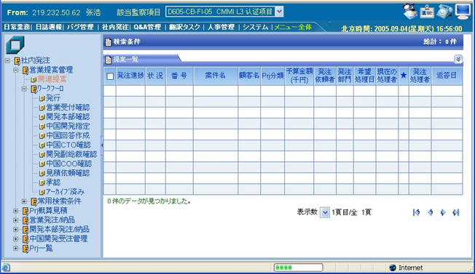Viewport: 475px width, 274px height.
Task: Click the icon next to 発行
Action: (x=42, y=99)
